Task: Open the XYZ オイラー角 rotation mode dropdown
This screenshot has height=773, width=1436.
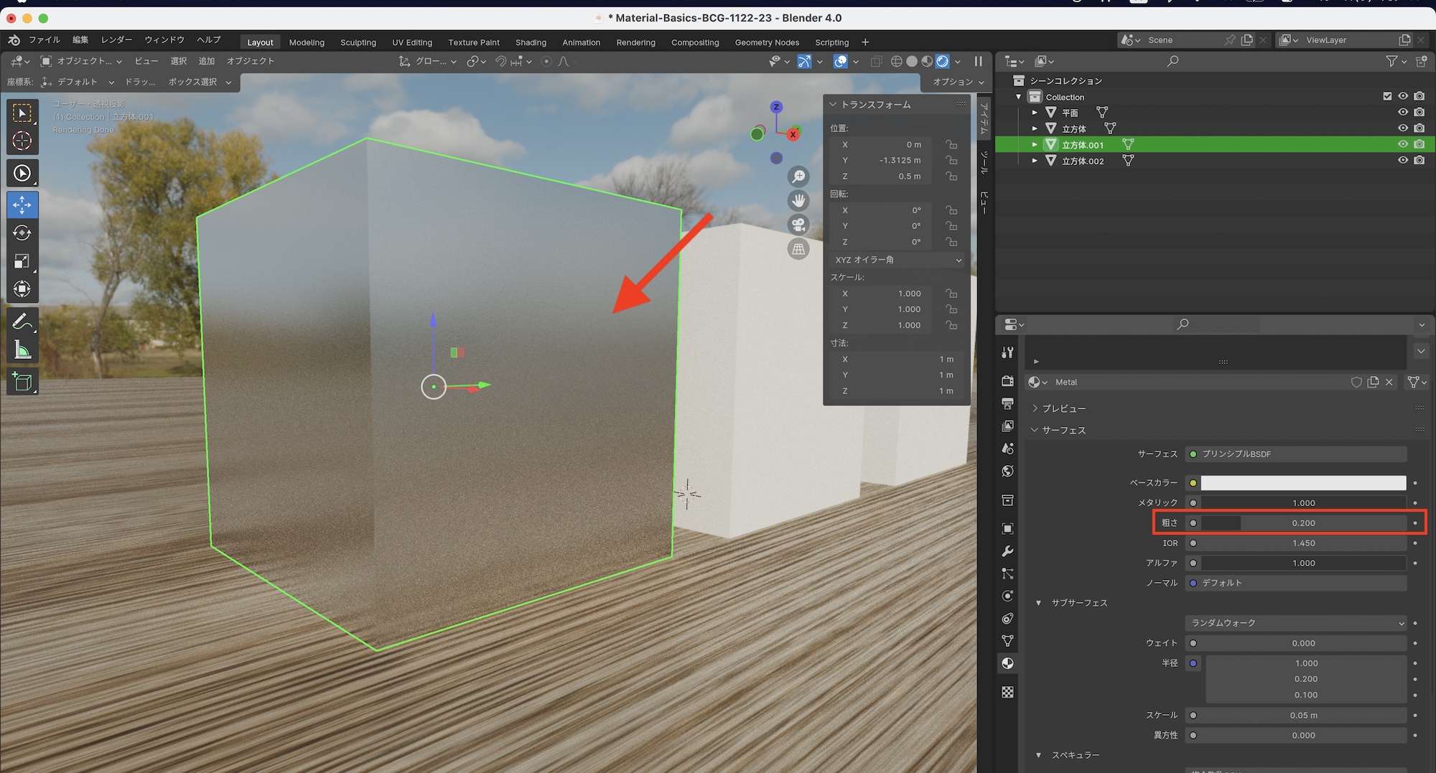Action: [897, 260]
